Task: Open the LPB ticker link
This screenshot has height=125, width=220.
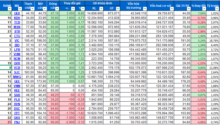Action: click(x=17, y=50)
